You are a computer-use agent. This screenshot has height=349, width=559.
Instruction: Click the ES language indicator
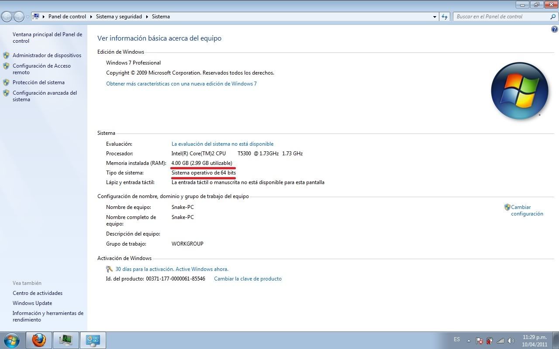tap(457, 339)
